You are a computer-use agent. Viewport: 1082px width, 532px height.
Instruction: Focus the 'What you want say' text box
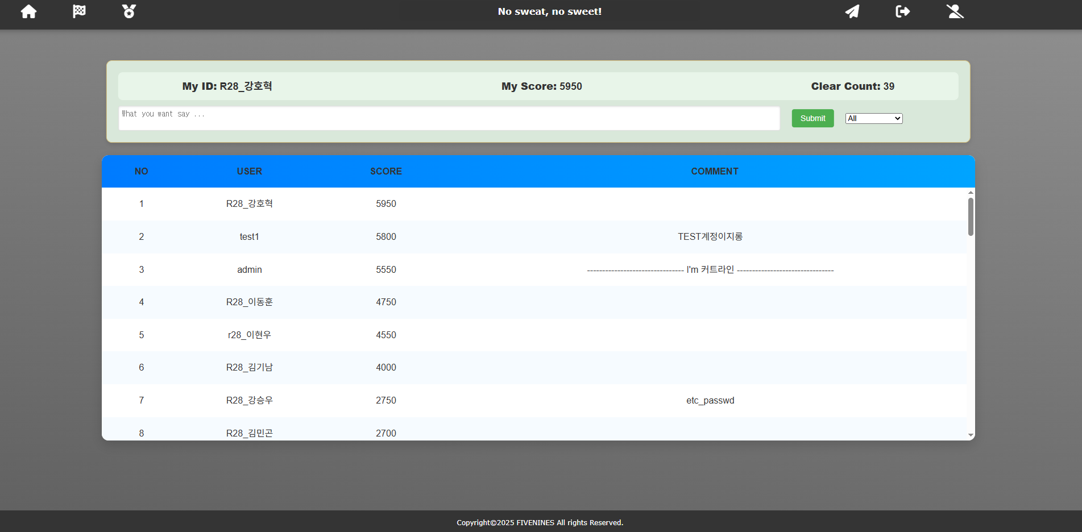(x=449, y=118)
